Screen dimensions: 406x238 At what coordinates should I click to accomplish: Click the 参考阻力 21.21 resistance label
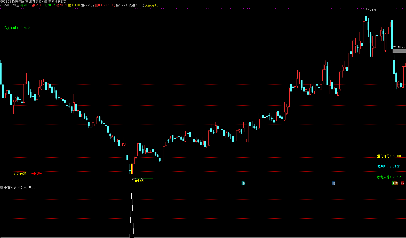(389, 166)
